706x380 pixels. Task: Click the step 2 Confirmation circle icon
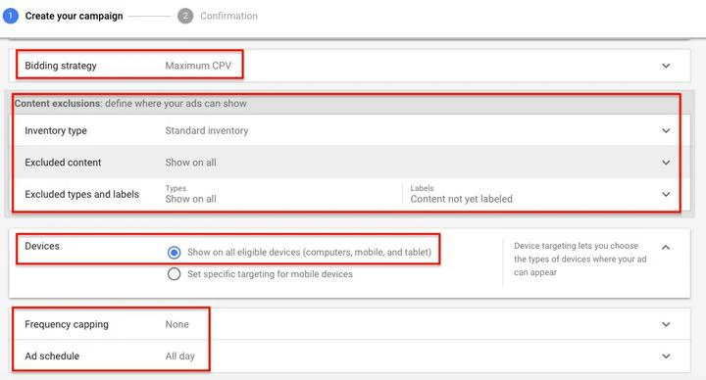tap(185, 16)
